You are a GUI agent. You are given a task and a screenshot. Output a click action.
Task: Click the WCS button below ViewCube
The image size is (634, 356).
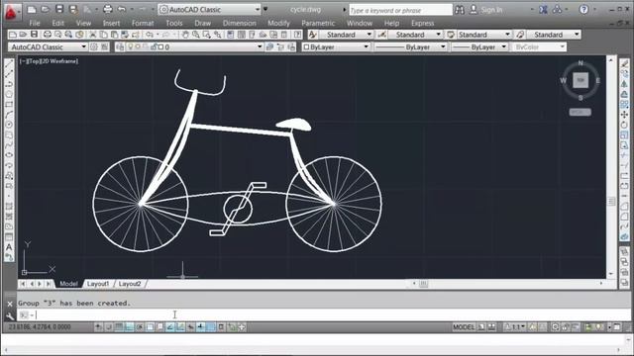point(580,112)
